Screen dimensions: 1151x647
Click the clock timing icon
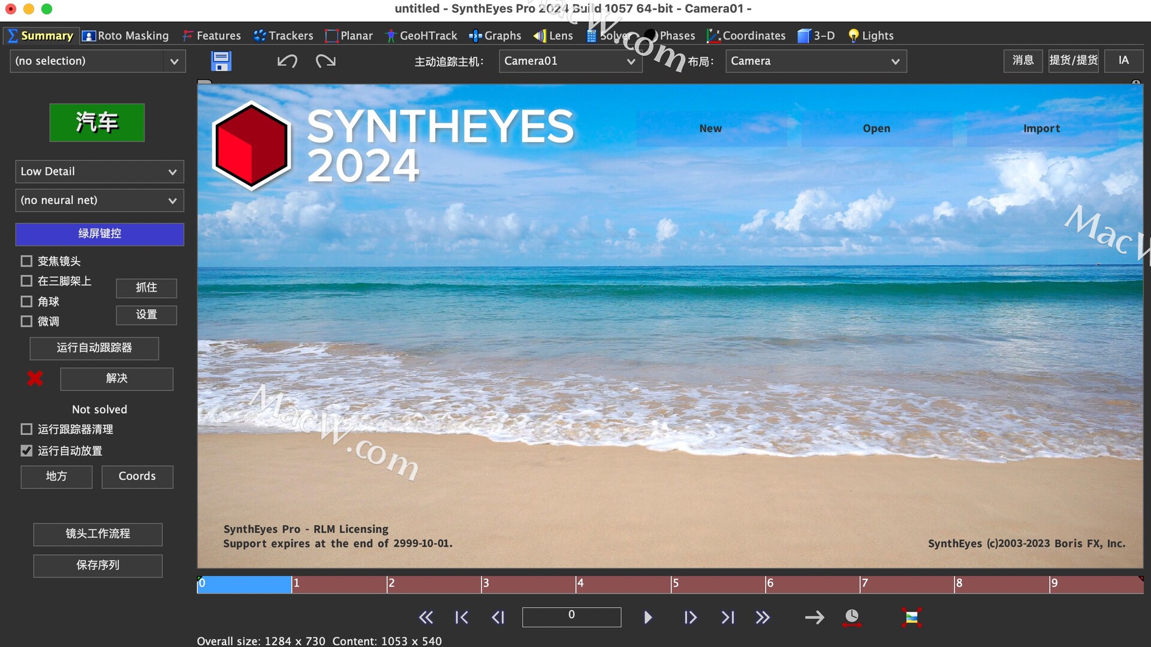pos(852,617)
